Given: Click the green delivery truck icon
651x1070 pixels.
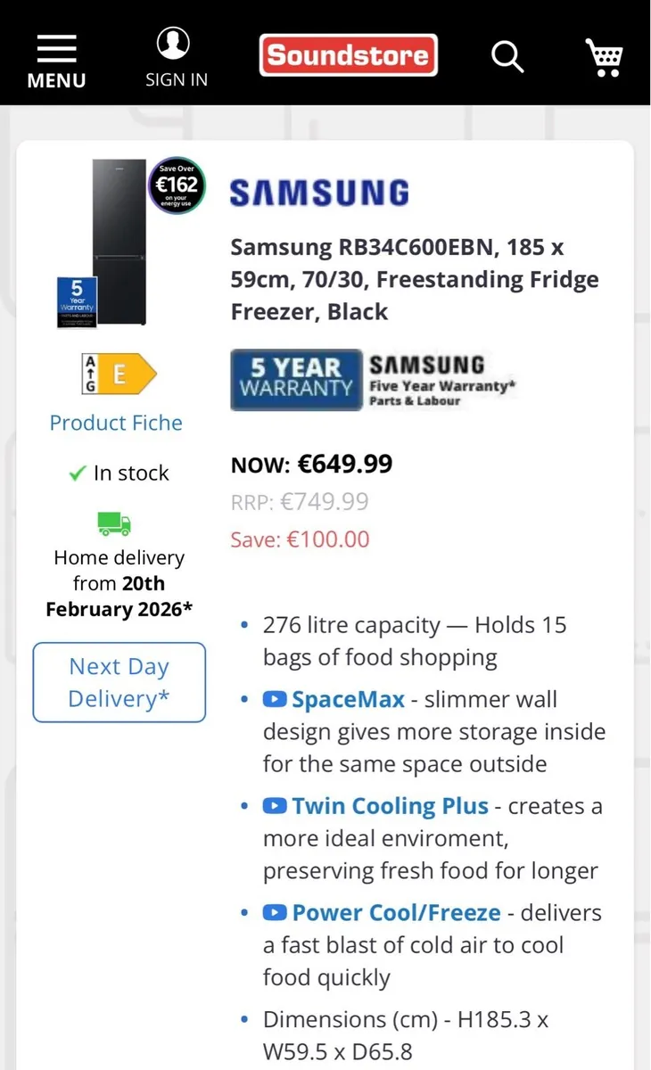Looking at the screenshot, I should tap(114, 523).
